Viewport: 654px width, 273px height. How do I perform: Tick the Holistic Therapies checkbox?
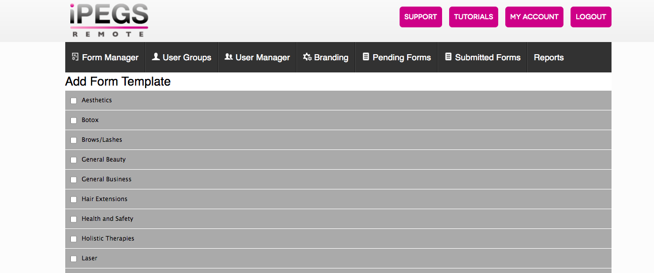coord(74,239)
